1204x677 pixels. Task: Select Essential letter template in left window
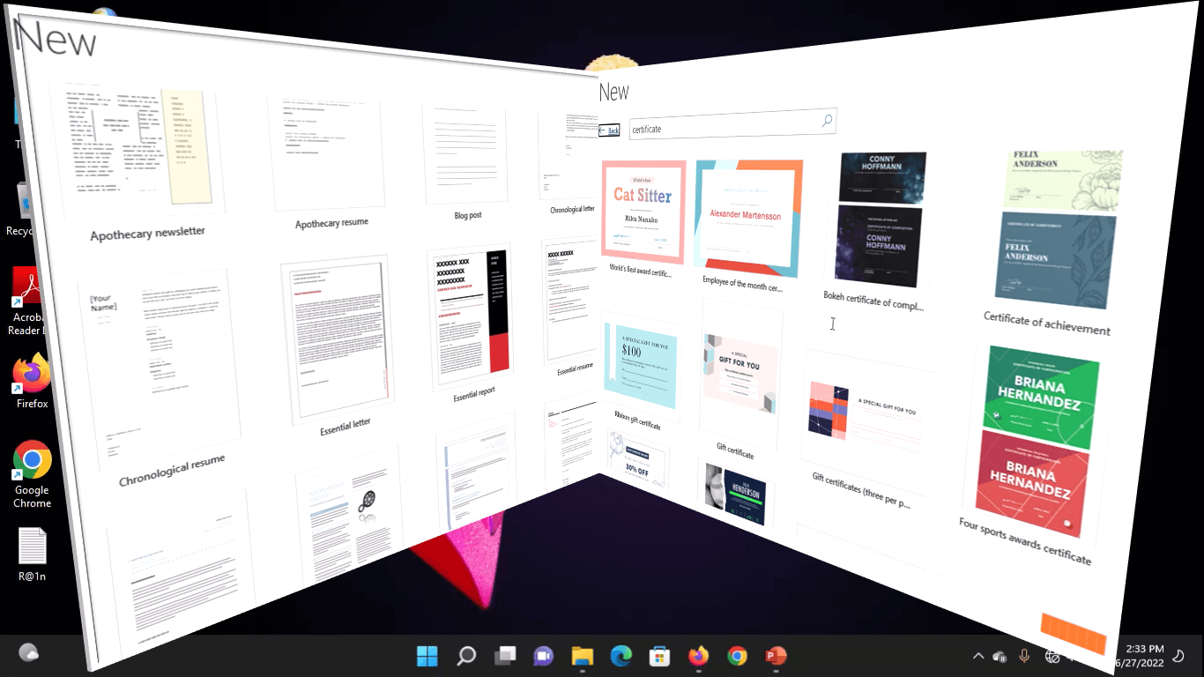pyautogui.click(x=338, y=344)
